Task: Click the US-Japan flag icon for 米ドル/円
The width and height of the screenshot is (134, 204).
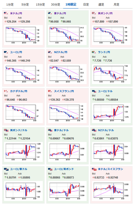Action: (6, 13)
